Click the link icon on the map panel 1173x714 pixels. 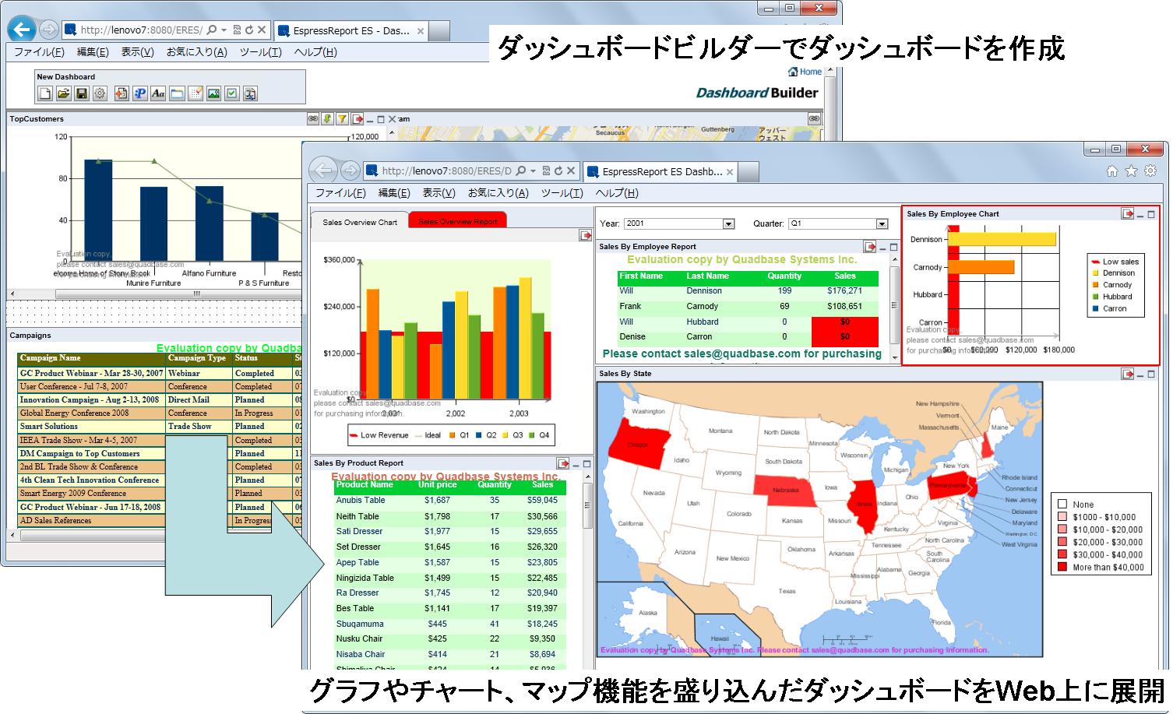[x=814, y=119]
